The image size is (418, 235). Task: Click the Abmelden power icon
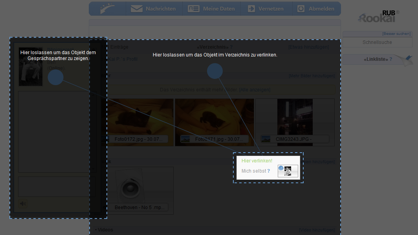point(301,9)
